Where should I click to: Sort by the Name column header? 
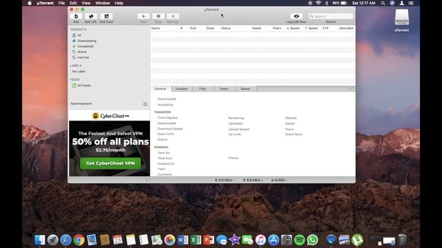[x=155, y=28]
